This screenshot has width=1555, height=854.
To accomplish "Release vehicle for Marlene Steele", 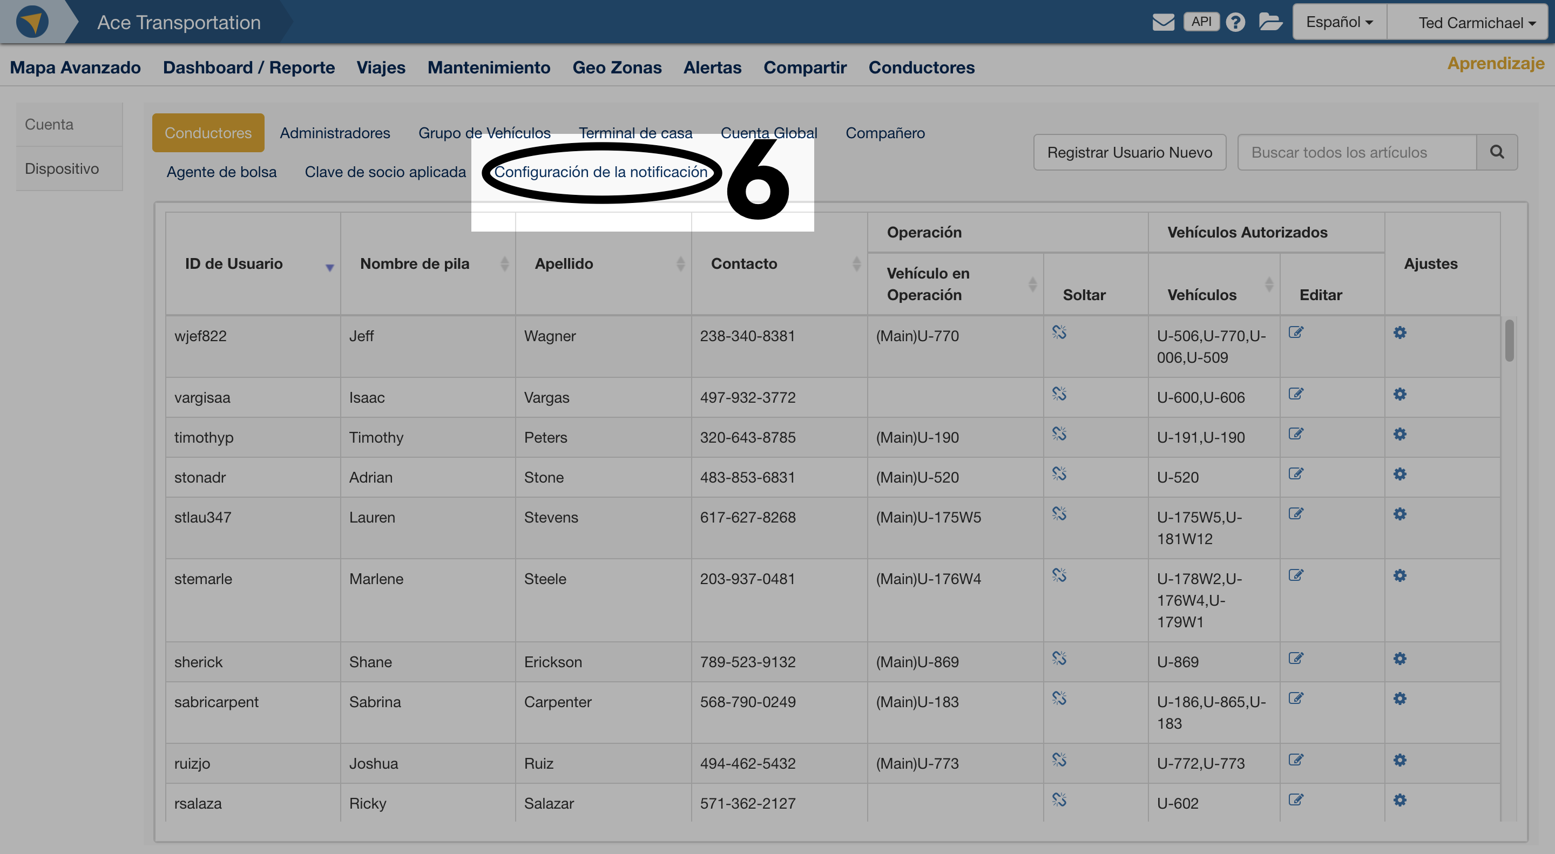I will click(1059, 575).
